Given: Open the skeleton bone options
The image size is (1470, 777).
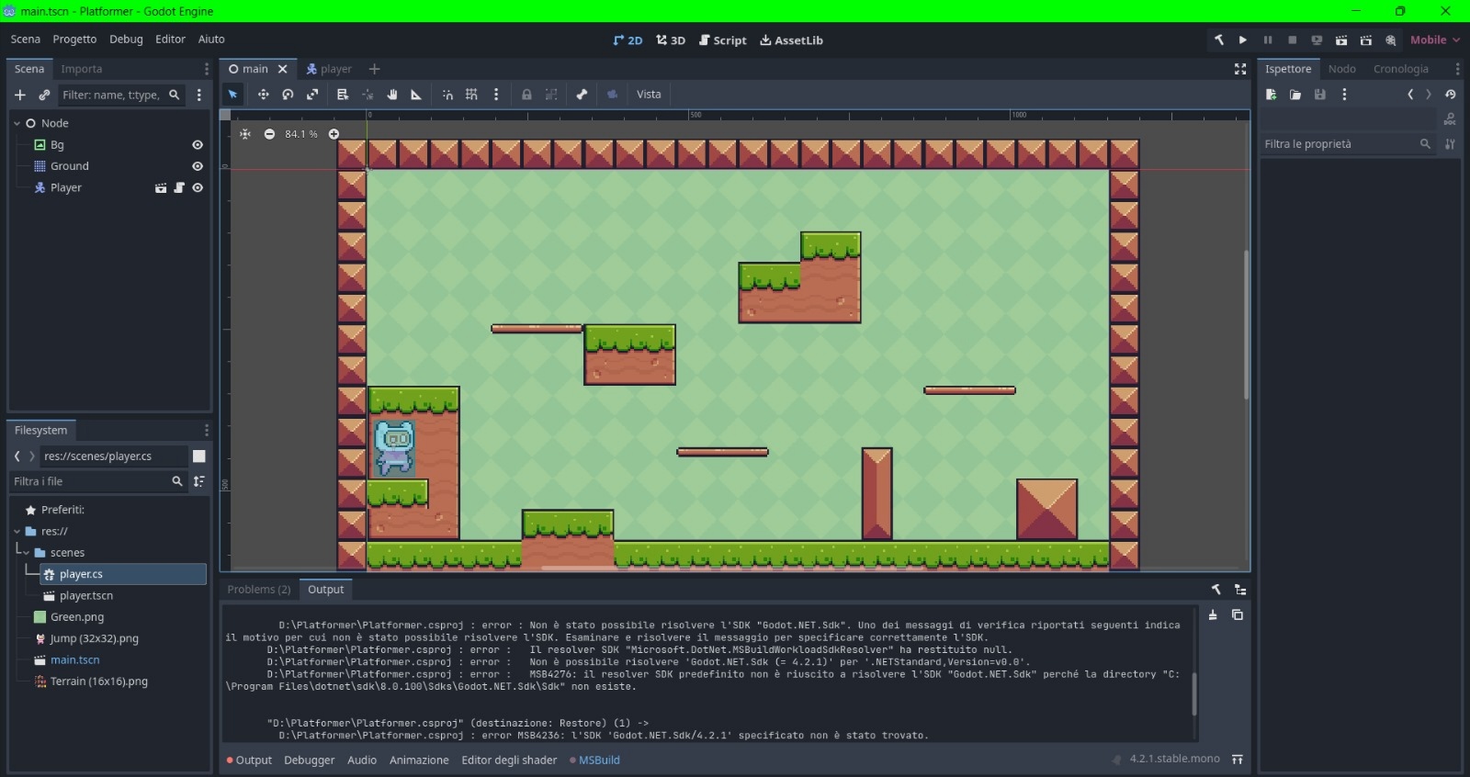Looking at the screenshot, I should (x=582, y=95).
